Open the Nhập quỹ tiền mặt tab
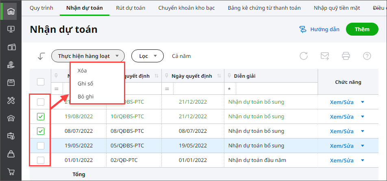Screen dimensions: 387x181 coord(337,8)
